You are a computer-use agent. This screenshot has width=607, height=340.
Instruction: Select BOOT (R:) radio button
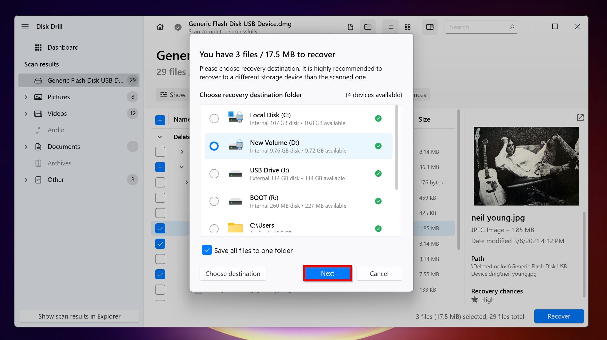pyautogui.click(x=214, y=201)
